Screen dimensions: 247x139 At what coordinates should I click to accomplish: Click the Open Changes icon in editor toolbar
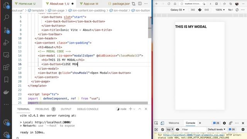coord(134,3)
